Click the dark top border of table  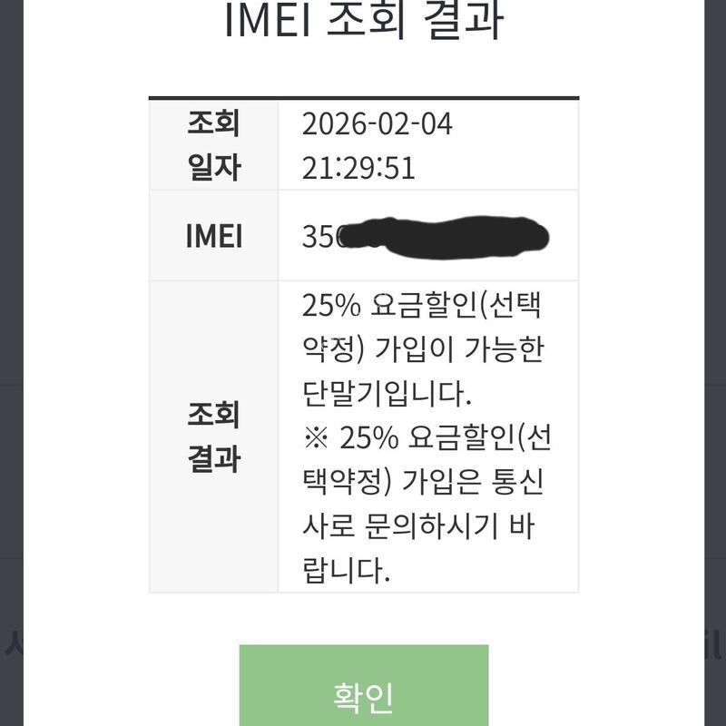363,97
